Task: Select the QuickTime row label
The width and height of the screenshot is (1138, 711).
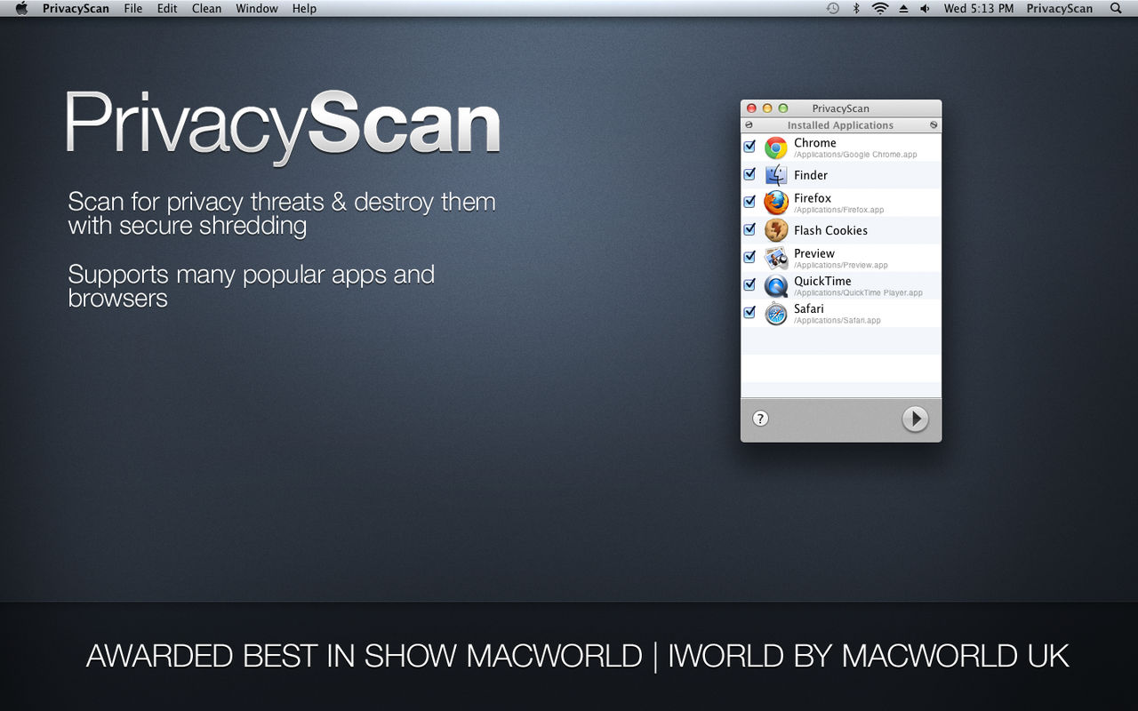Action: pyautogui.click(x=822, y=281)
